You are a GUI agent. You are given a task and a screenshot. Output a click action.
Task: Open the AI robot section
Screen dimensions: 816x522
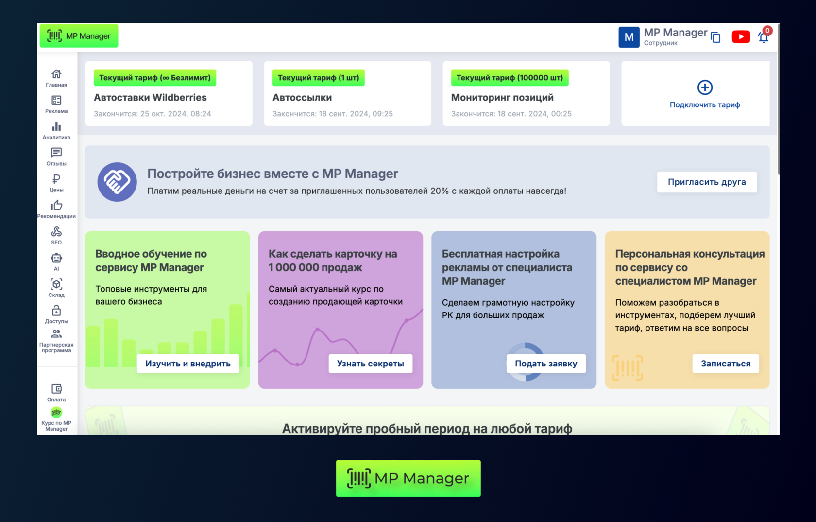point(56,261)
